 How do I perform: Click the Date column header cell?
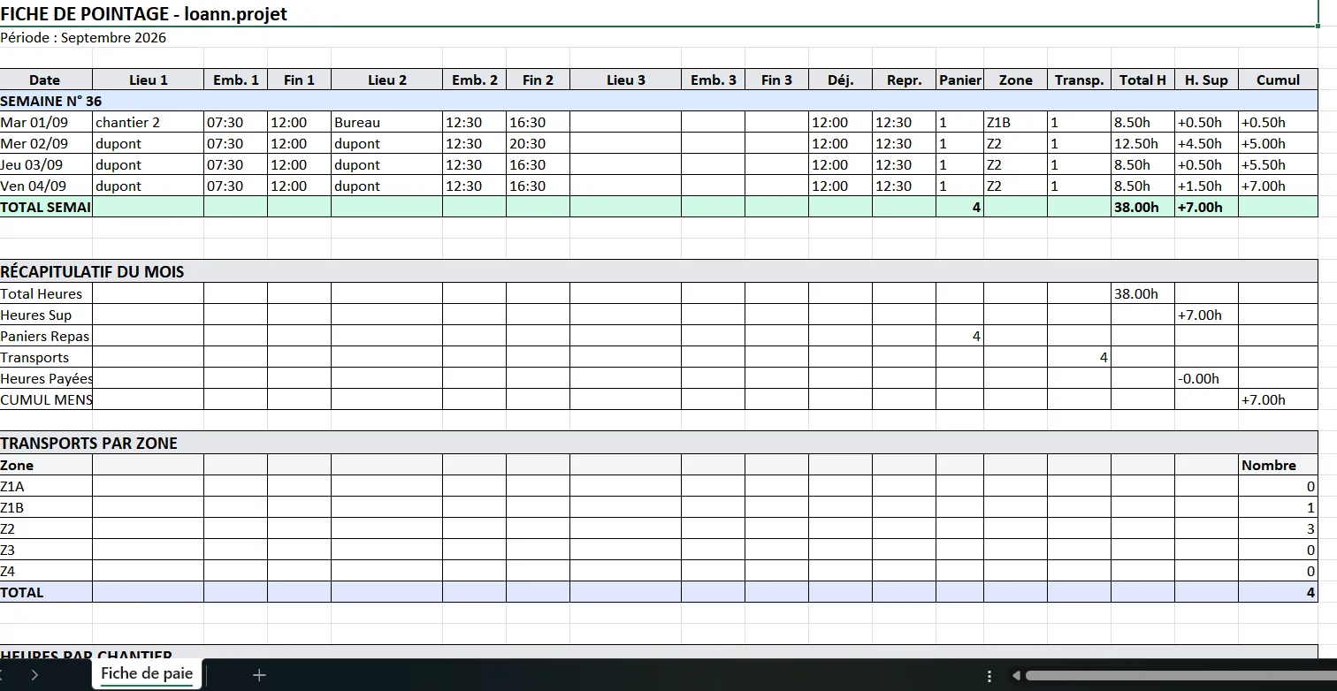pyautogui.click(x=46, y=80)
